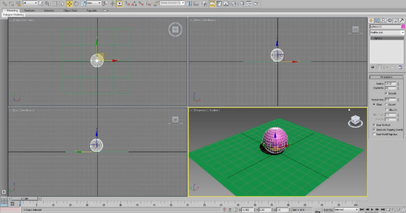Activate the Select and Rotate tool
406x213 pixels.
coord(76,4)
